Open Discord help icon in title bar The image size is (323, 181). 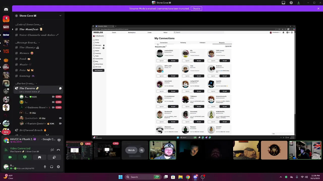pyautogui.click(x=291, y=3)
